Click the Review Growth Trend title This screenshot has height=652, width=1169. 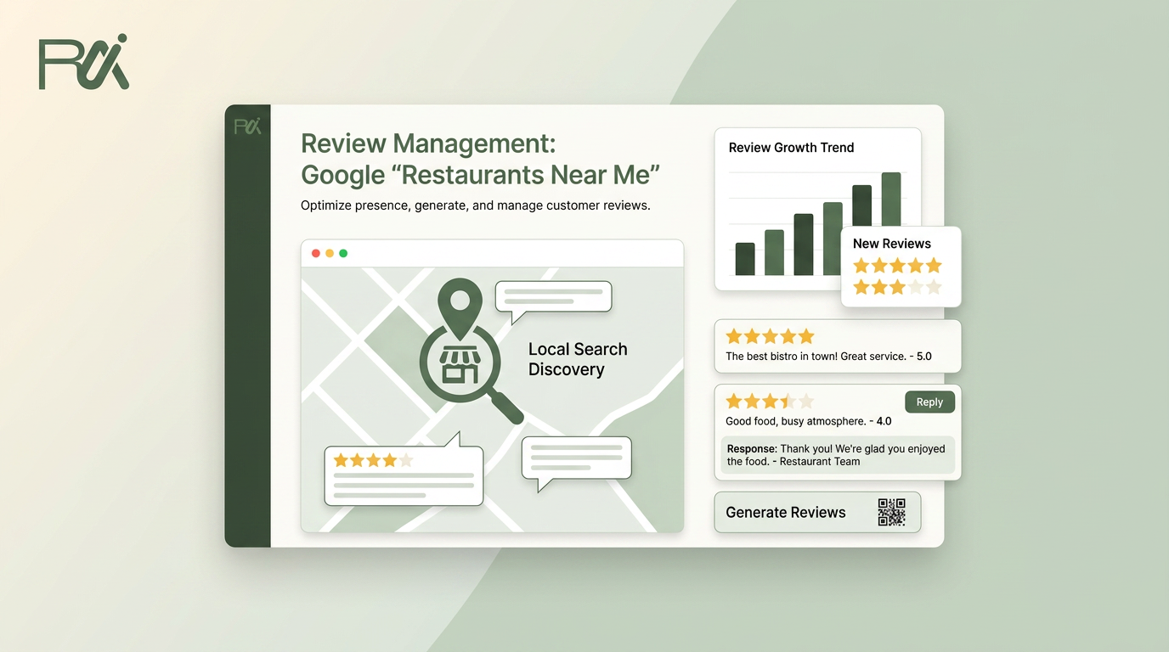tap(791, 148)
